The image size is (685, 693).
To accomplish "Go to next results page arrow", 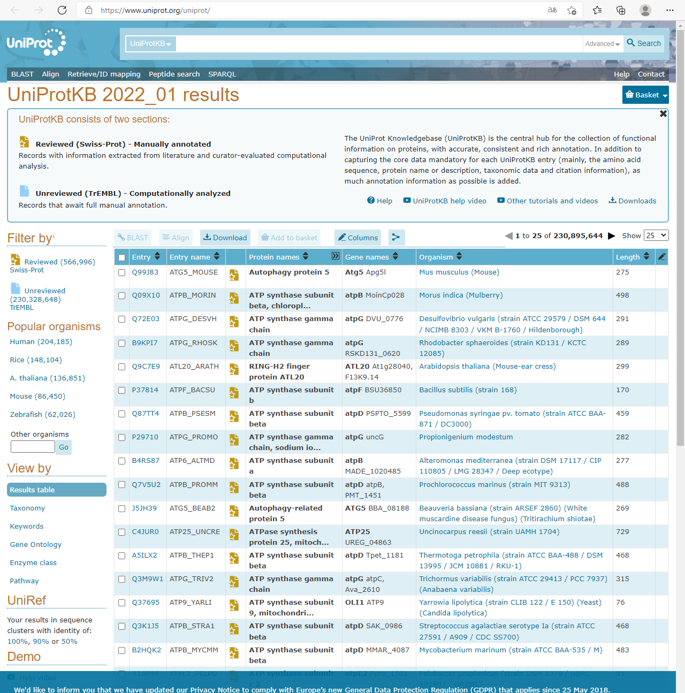I will pyautogui.click(x=612, y=236).
